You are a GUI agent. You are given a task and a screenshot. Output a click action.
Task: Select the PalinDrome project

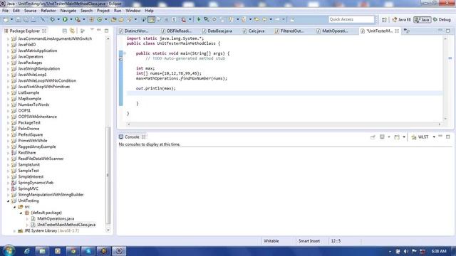pos(28,129)
